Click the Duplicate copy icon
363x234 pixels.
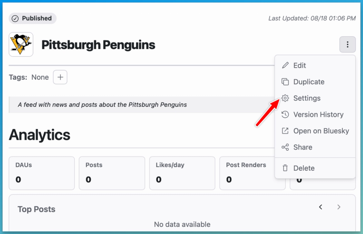click(x=285, y=82)
